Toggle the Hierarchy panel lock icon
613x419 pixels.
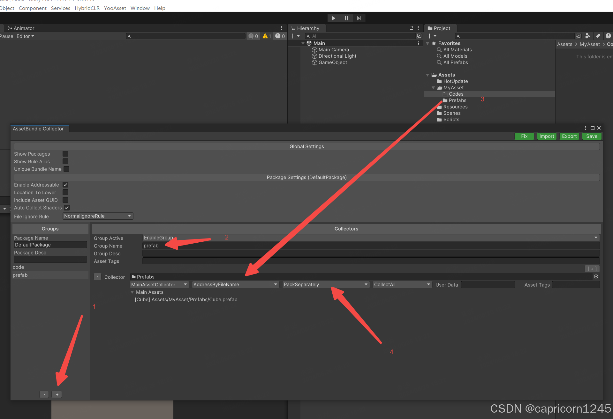pyautogui.click(x=412, y=28)
